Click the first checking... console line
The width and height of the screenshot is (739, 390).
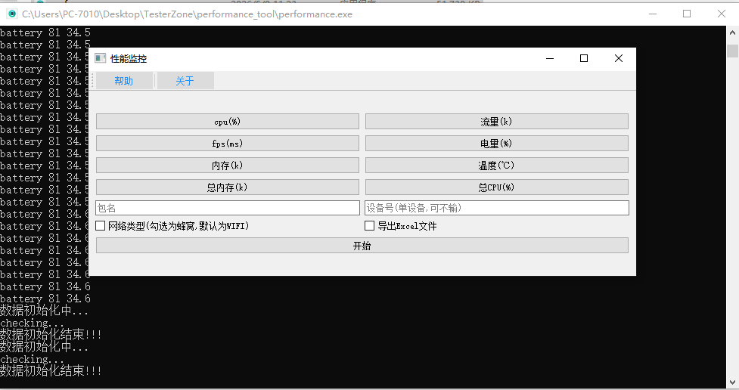click(32, 323)
